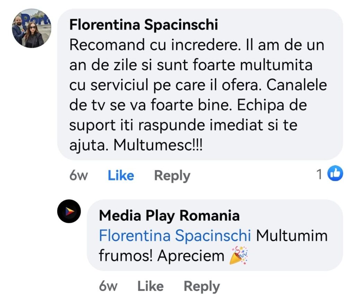Open the Florentina Spacinschi author name on top comment
355x297 pixels.
click(144, 25)
